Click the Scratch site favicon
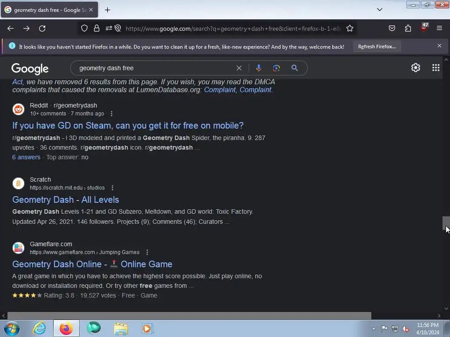 click(x=18, y=183)
